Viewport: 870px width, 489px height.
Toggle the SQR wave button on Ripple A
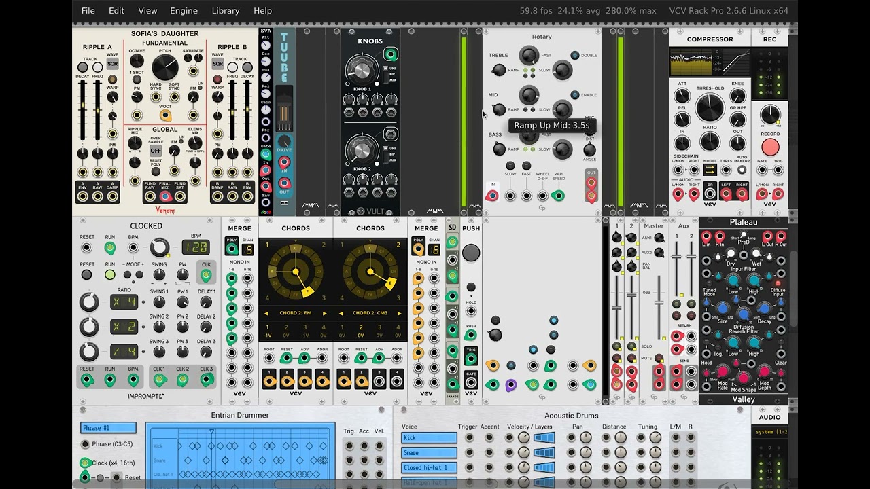pos(113,63)
